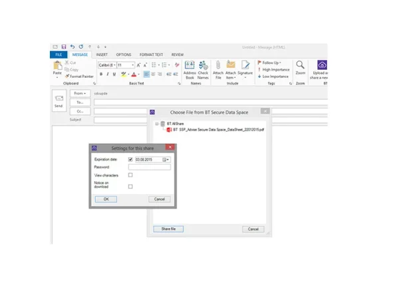Toggle bold formatting in Basic Text
The image size is (399, 299).
101,74
